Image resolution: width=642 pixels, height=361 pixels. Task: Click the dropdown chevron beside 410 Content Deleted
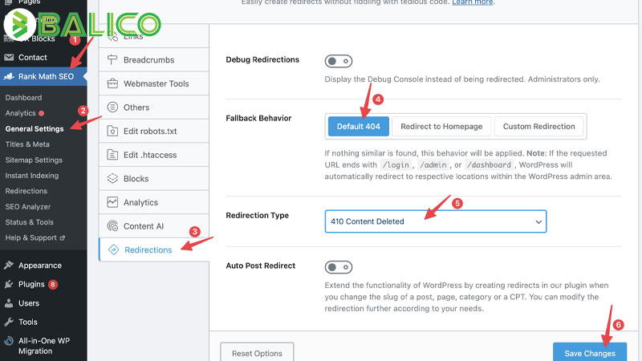pos(538,222)
